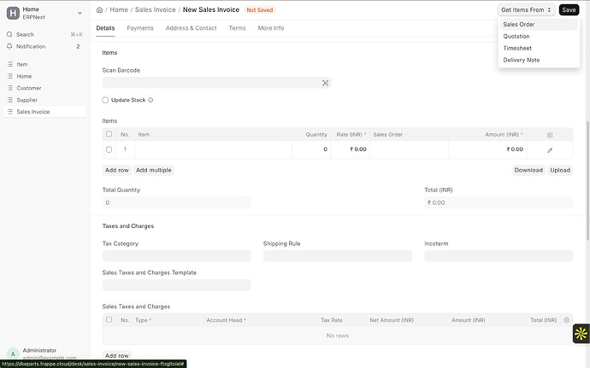
Task: Select Sales Order from the menu
Action: pos(539,25)
